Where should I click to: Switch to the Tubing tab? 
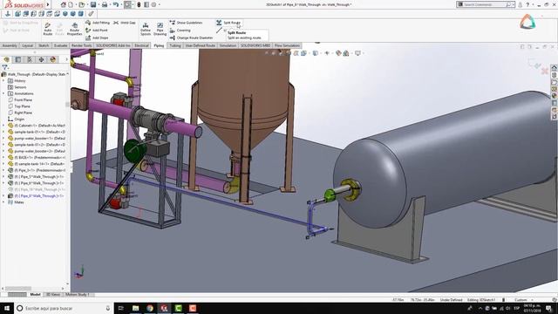point(174,45)
